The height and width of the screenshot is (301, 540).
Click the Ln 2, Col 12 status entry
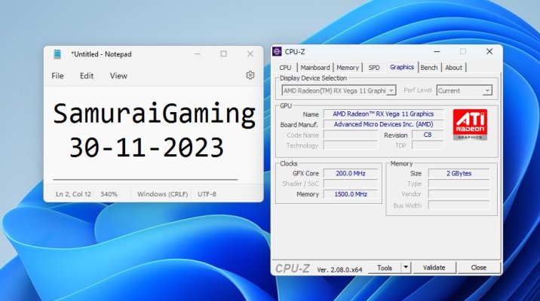coord(73,194)
